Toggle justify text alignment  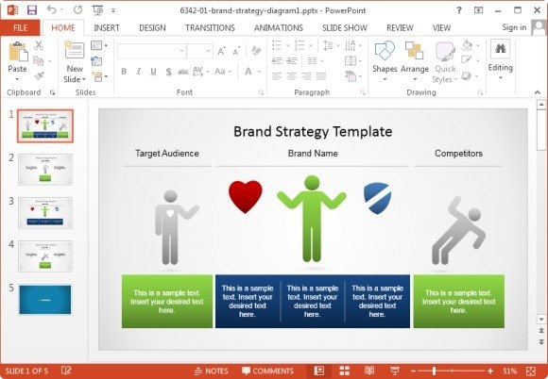(321, 75)
